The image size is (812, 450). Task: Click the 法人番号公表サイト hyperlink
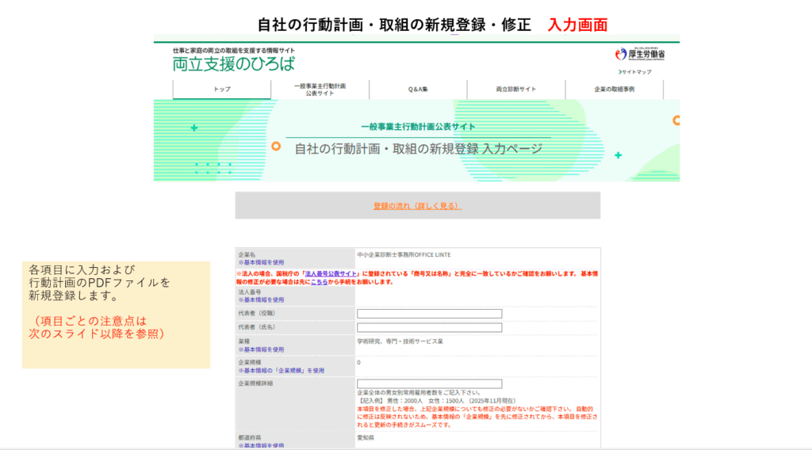click(323, 273)
